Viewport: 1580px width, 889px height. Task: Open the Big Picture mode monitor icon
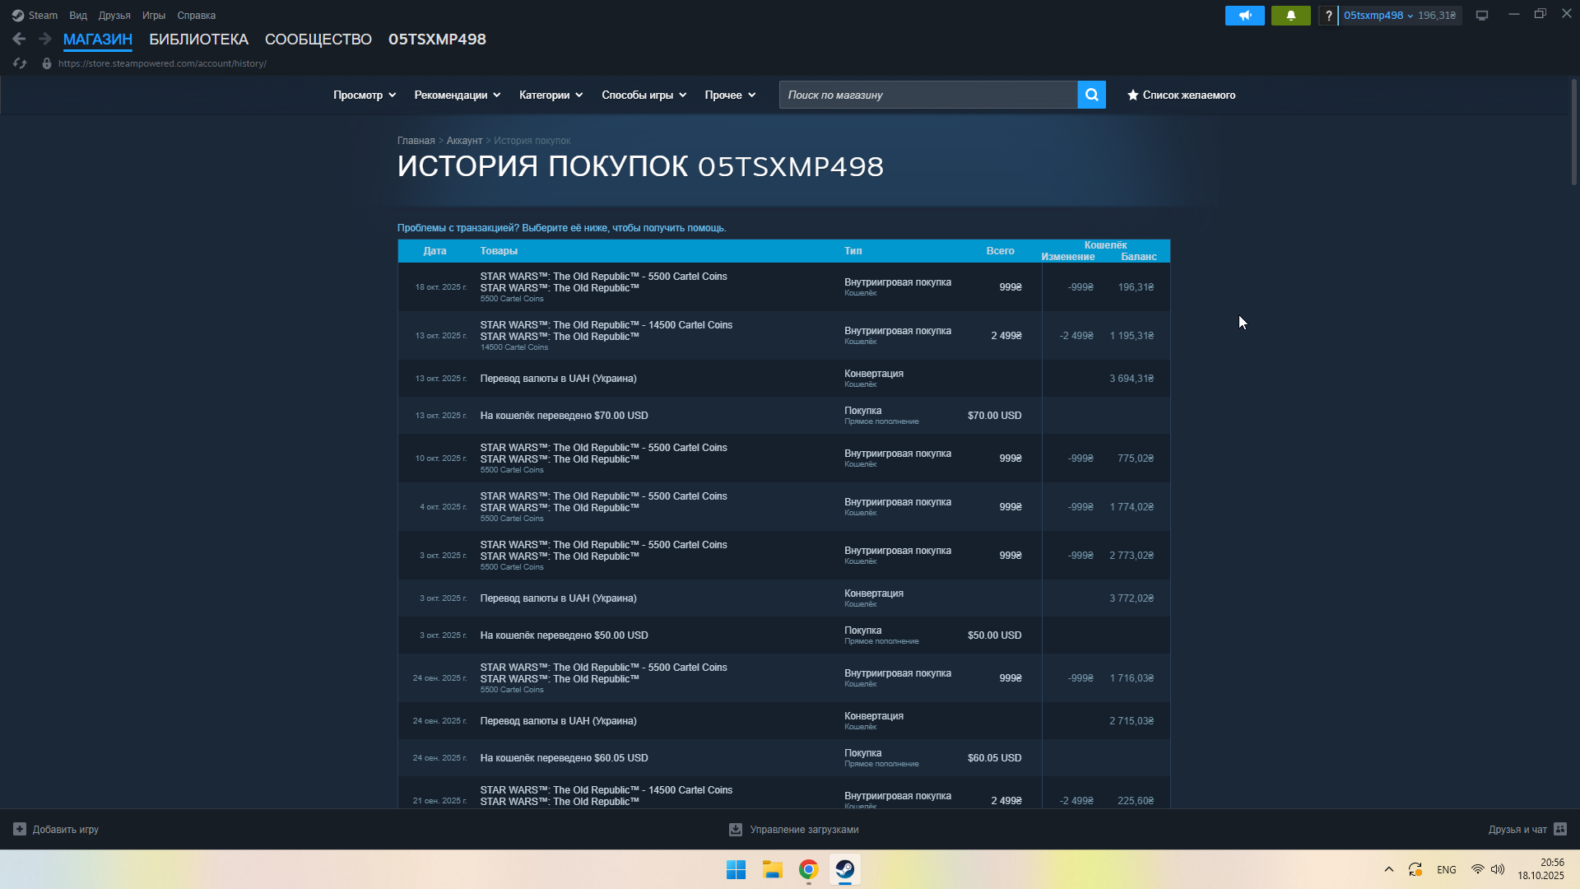tap(1481, 16)
